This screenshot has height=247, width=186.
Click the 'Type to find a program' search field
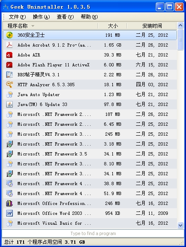point(93,233)
